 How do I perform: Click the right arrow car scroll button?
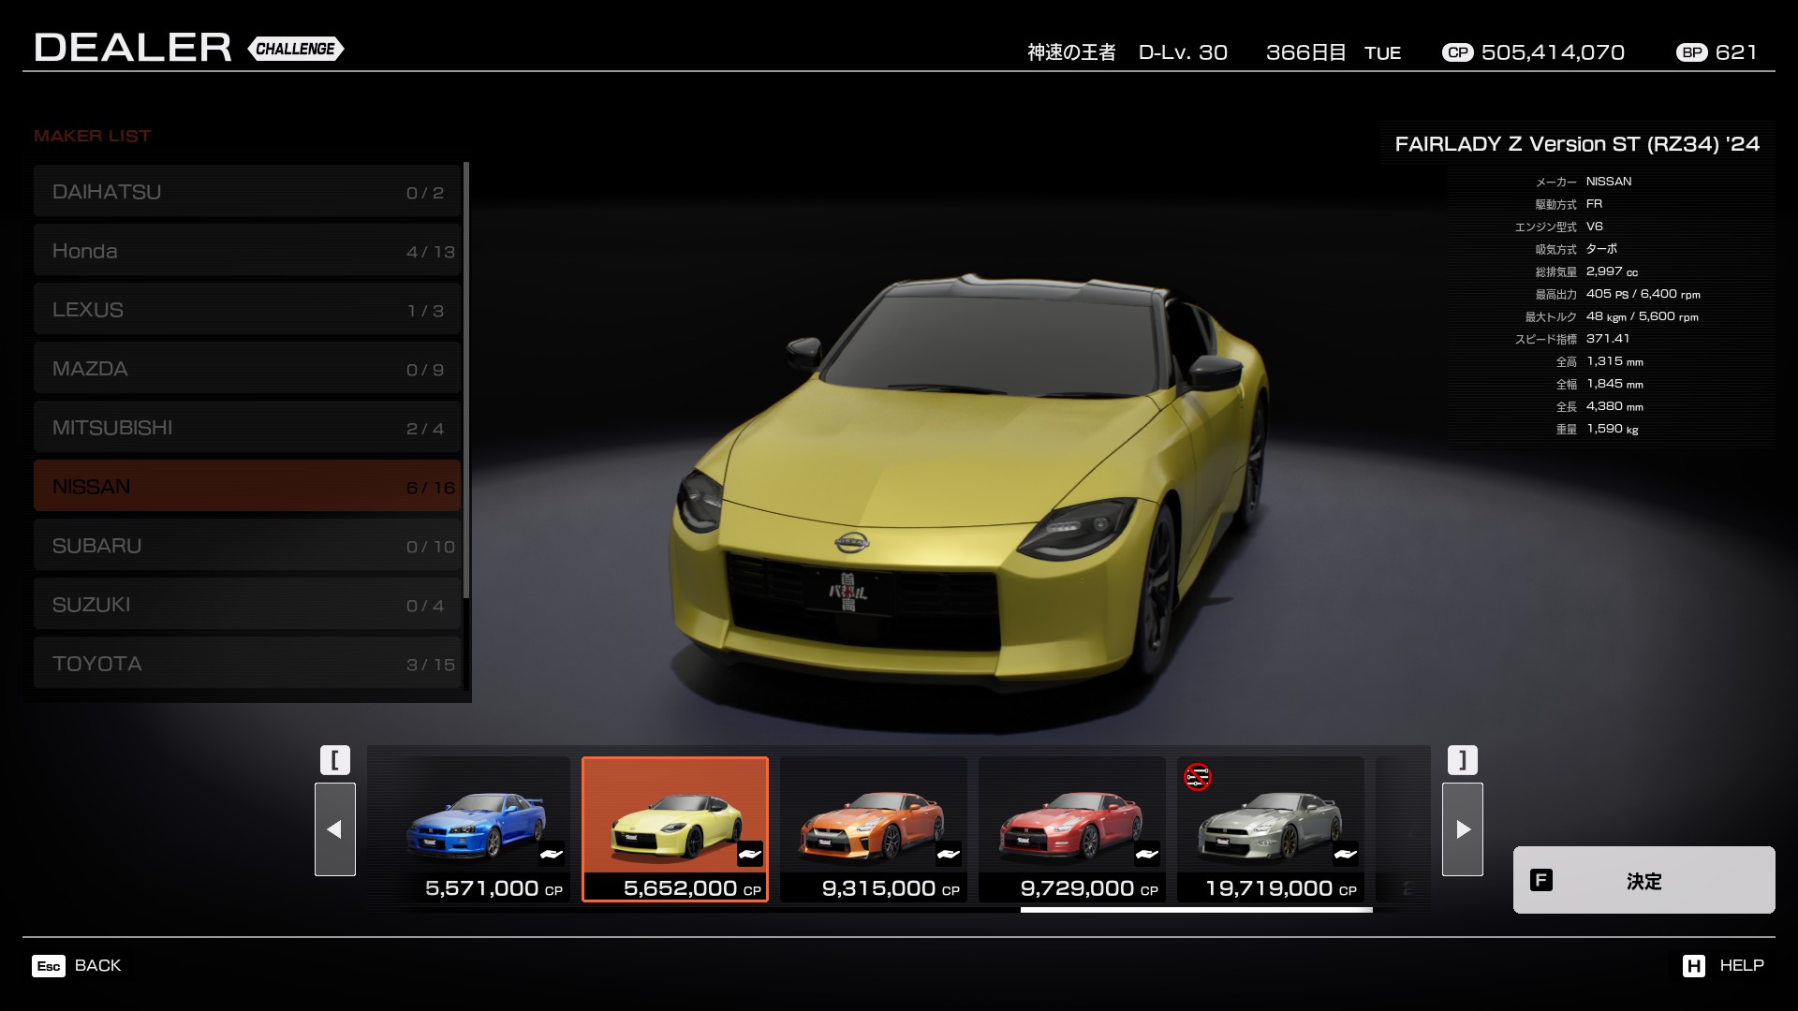pos(1462,829)
